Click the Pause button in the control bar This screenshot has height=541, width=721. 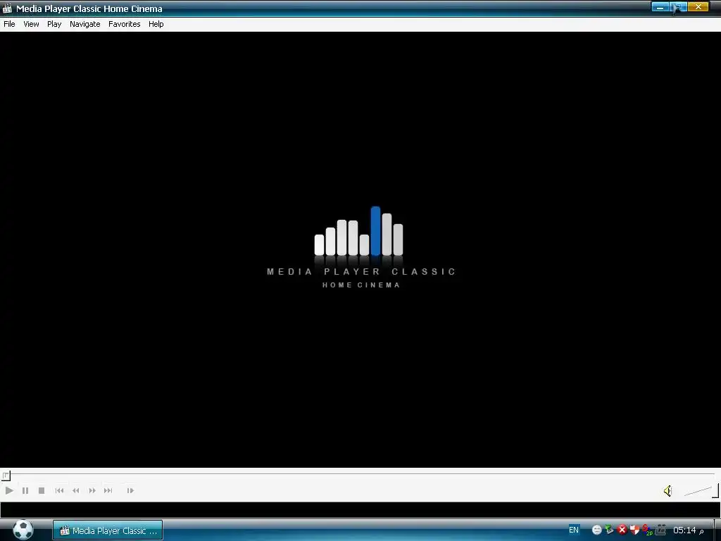(25, 490)
